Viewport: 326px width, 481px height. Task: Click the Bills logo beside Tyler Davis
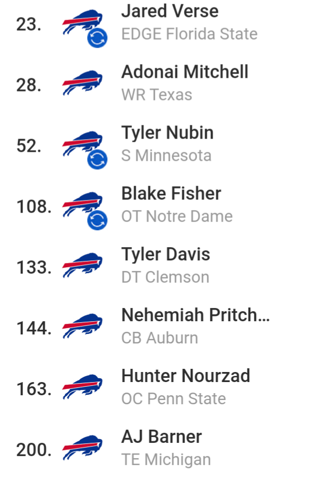(x=82, y=265)
